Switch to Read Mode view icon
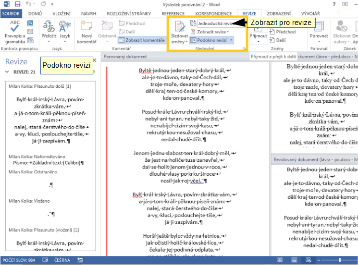The height and width of the screenshot is (265, 358). click(x=280, y=260)
